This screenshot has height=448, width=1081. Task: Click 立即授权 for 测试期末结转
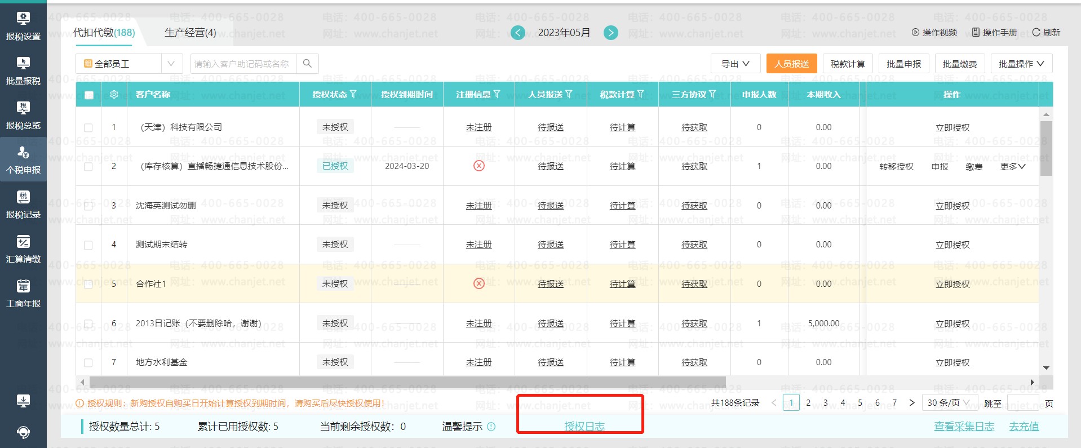coord(952,245)
